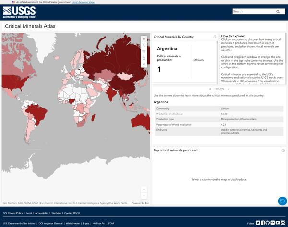Open the map legend list tool

(144, 52)
